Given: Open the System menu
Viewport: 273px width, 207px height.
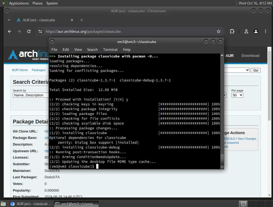Looking at the screenshot, I should pyautogui.click(x=52, y=3).
